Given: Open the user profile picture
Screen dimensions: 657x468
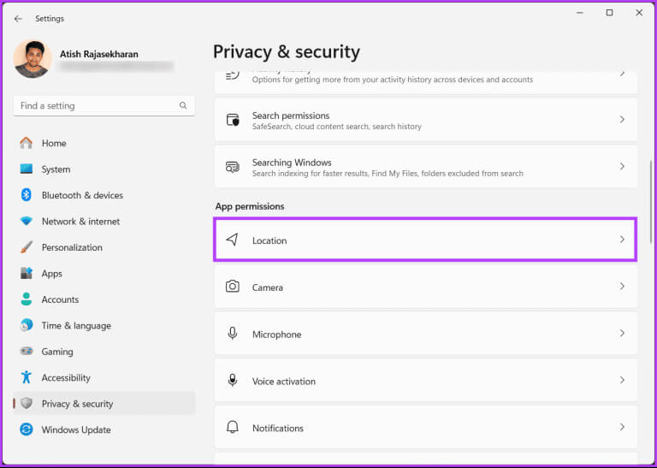Looking at the screenshot, I should click(33, 59).
